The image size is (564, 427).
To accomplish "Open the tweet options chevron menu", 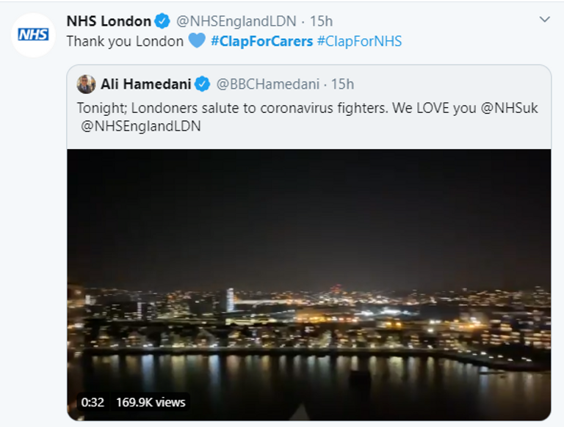I will point(544,20).
